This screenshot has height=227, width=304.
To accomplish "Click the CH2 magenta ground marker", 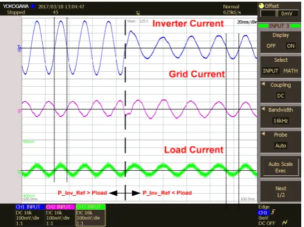I will point(19,111).
